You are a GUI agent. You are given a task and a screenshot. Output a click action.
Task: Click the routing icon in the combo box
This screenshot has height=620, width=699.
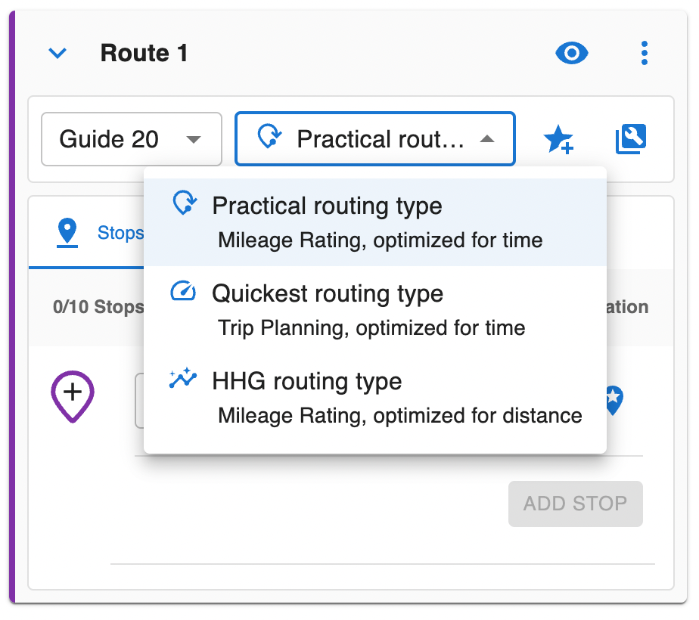[x=269, y=138]
